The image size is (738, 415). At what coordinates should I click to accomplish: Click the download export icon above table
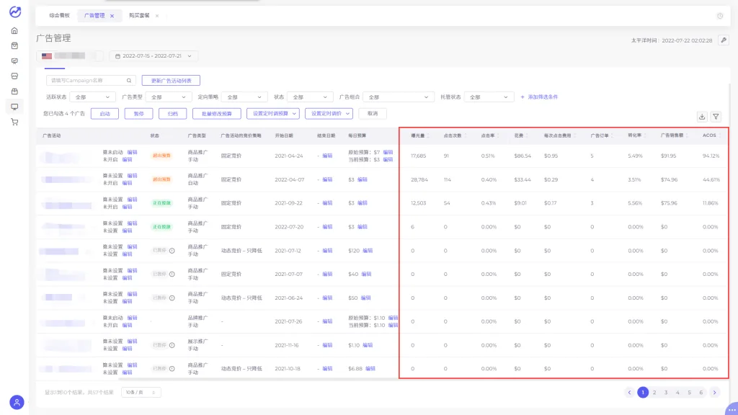[702, 117]
